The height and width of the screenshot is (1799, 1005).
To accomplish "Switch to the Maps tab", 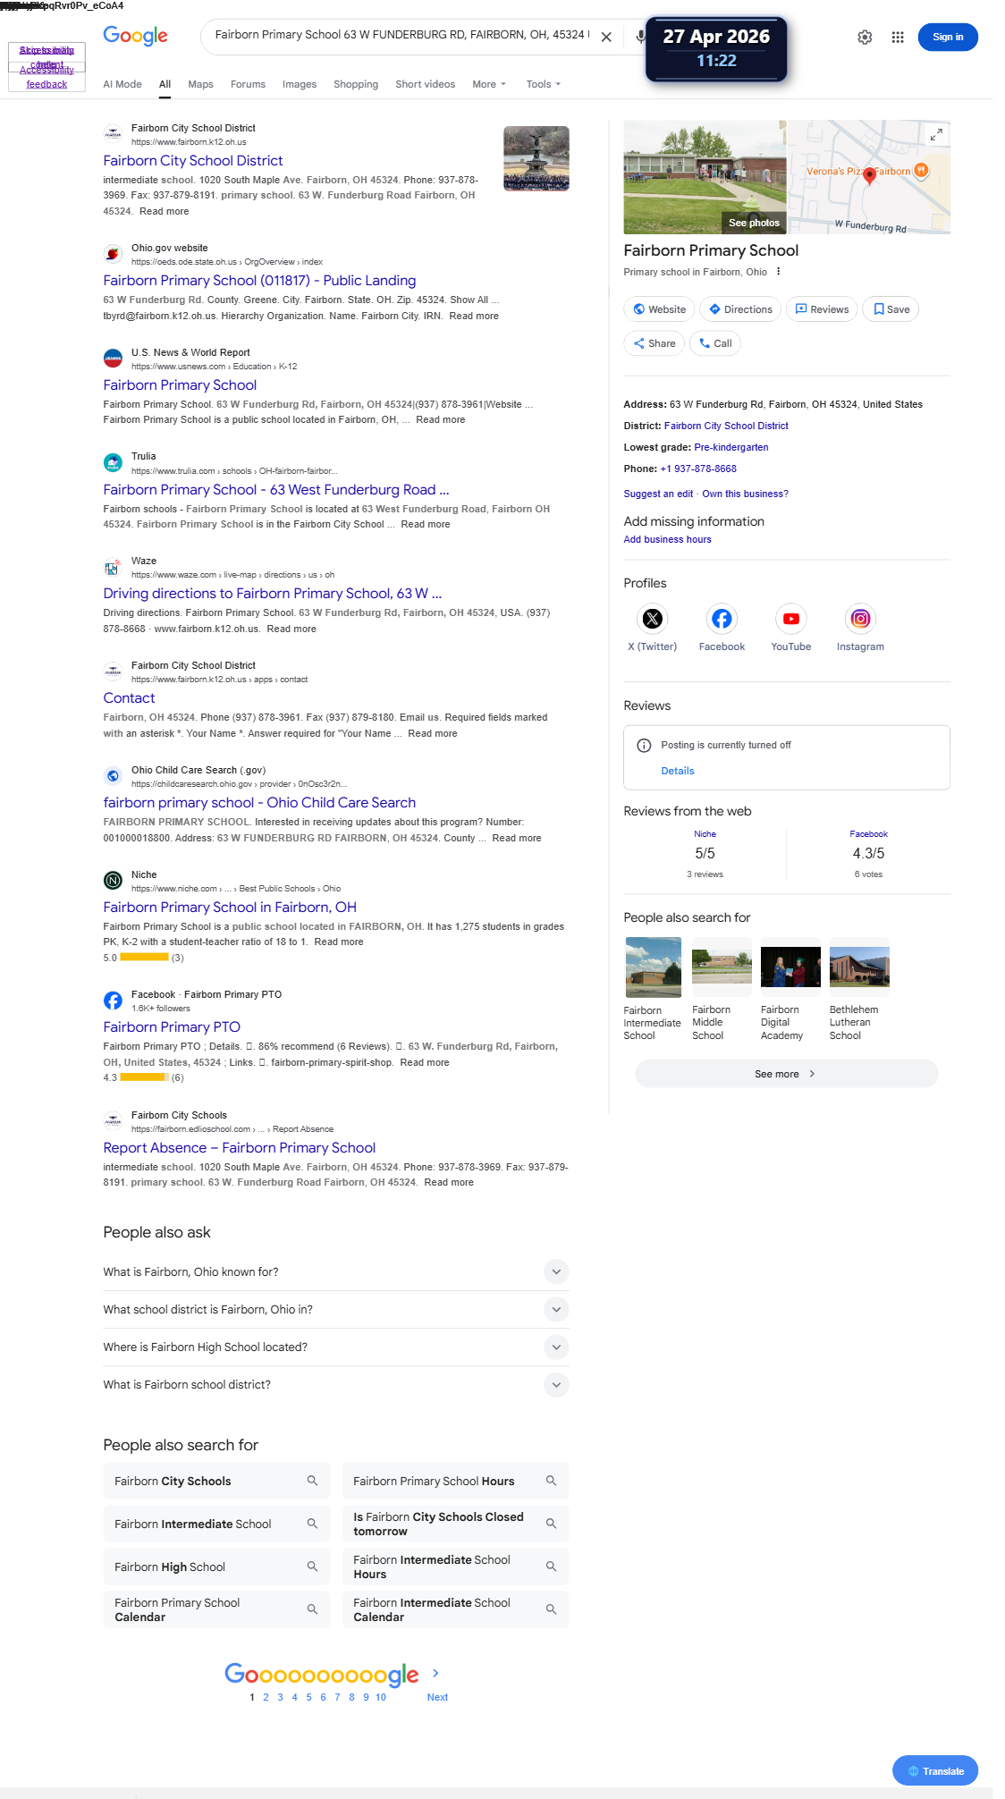I will point(200,84).
